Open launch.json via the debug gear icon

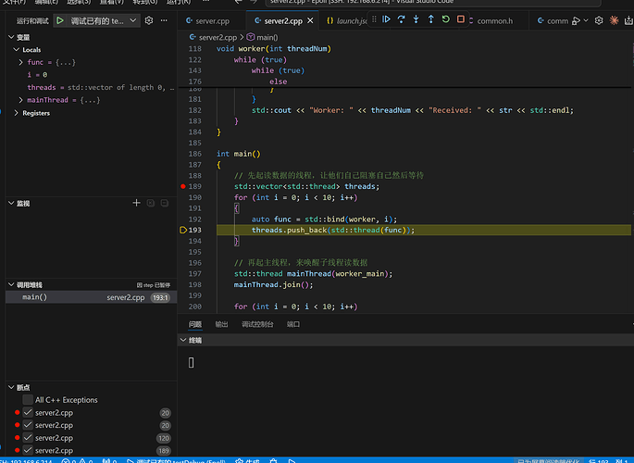point(149,20)
